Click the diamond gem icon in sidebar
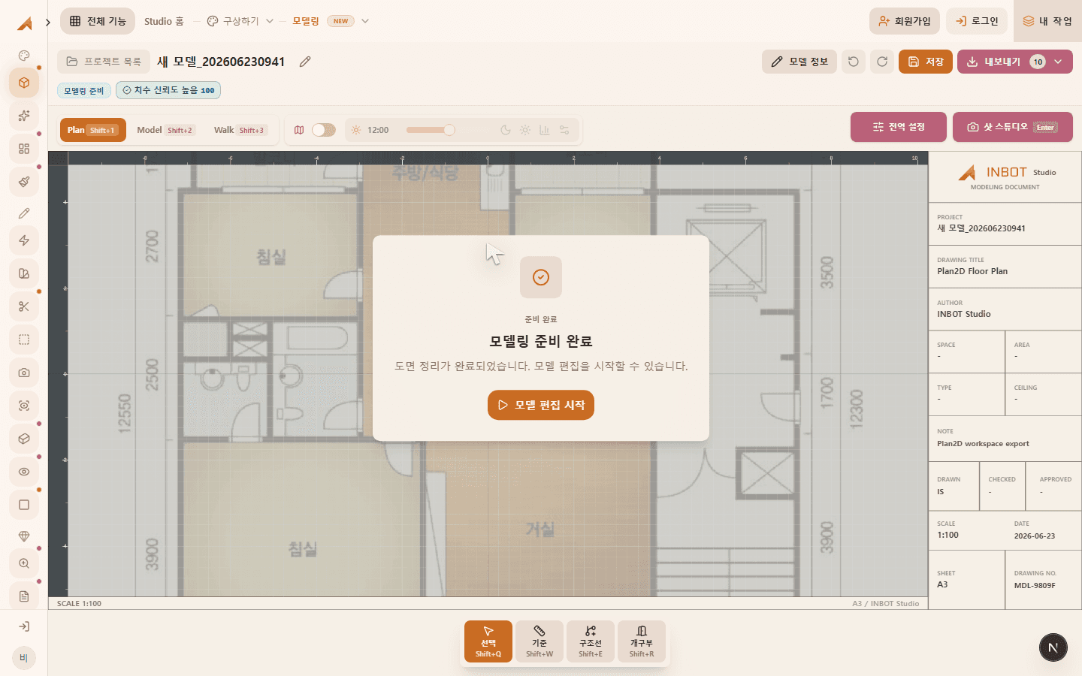 [x=24, y=536]
